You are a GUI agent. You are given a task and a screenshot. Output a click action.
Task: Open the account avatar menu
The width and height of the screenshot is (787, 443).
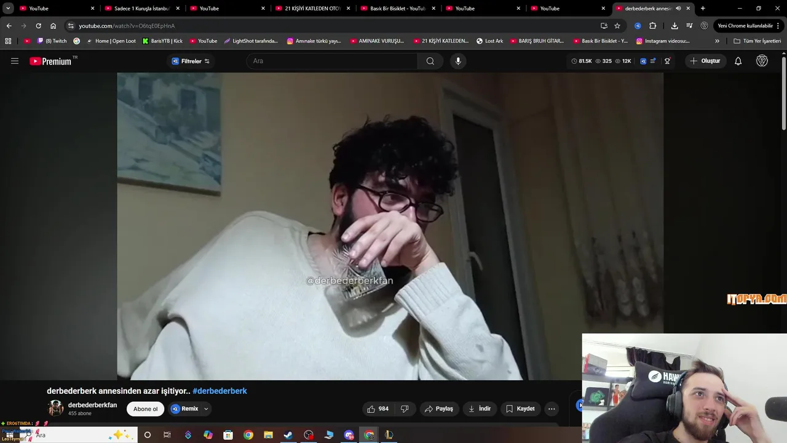click(762, 61)
